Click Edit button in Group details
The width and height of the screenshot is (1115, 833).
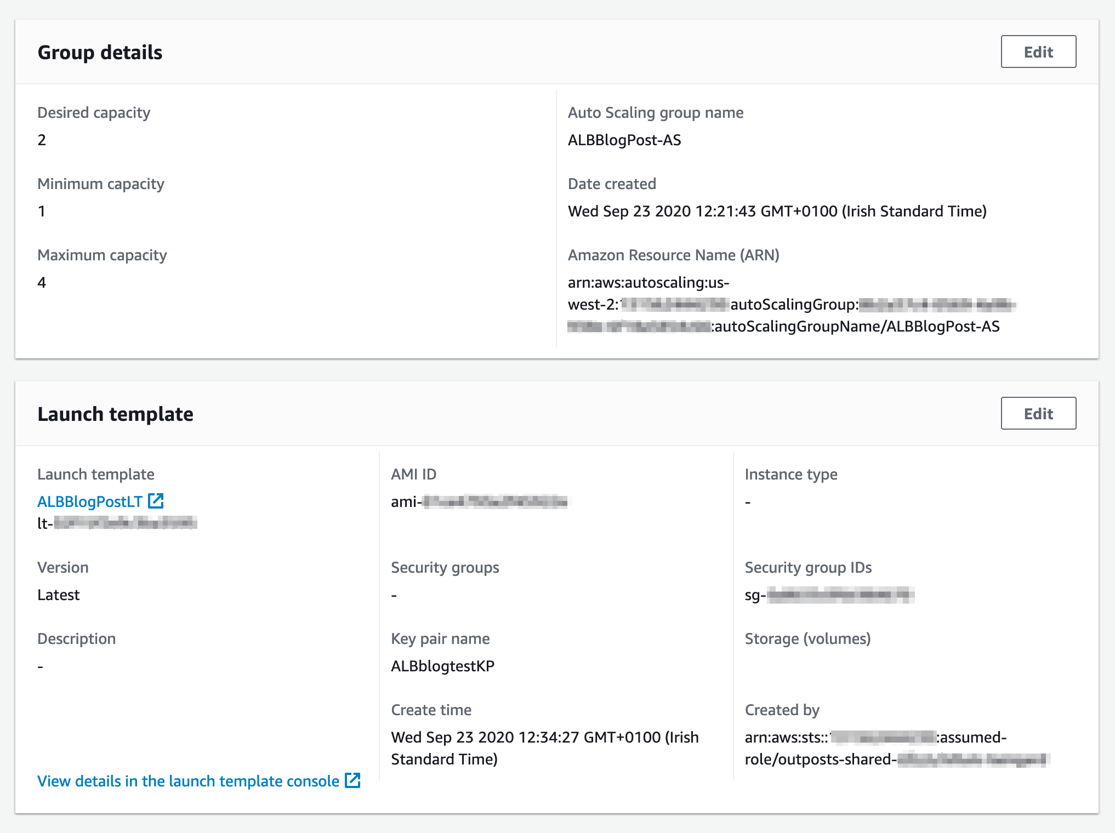(1038, 52)
